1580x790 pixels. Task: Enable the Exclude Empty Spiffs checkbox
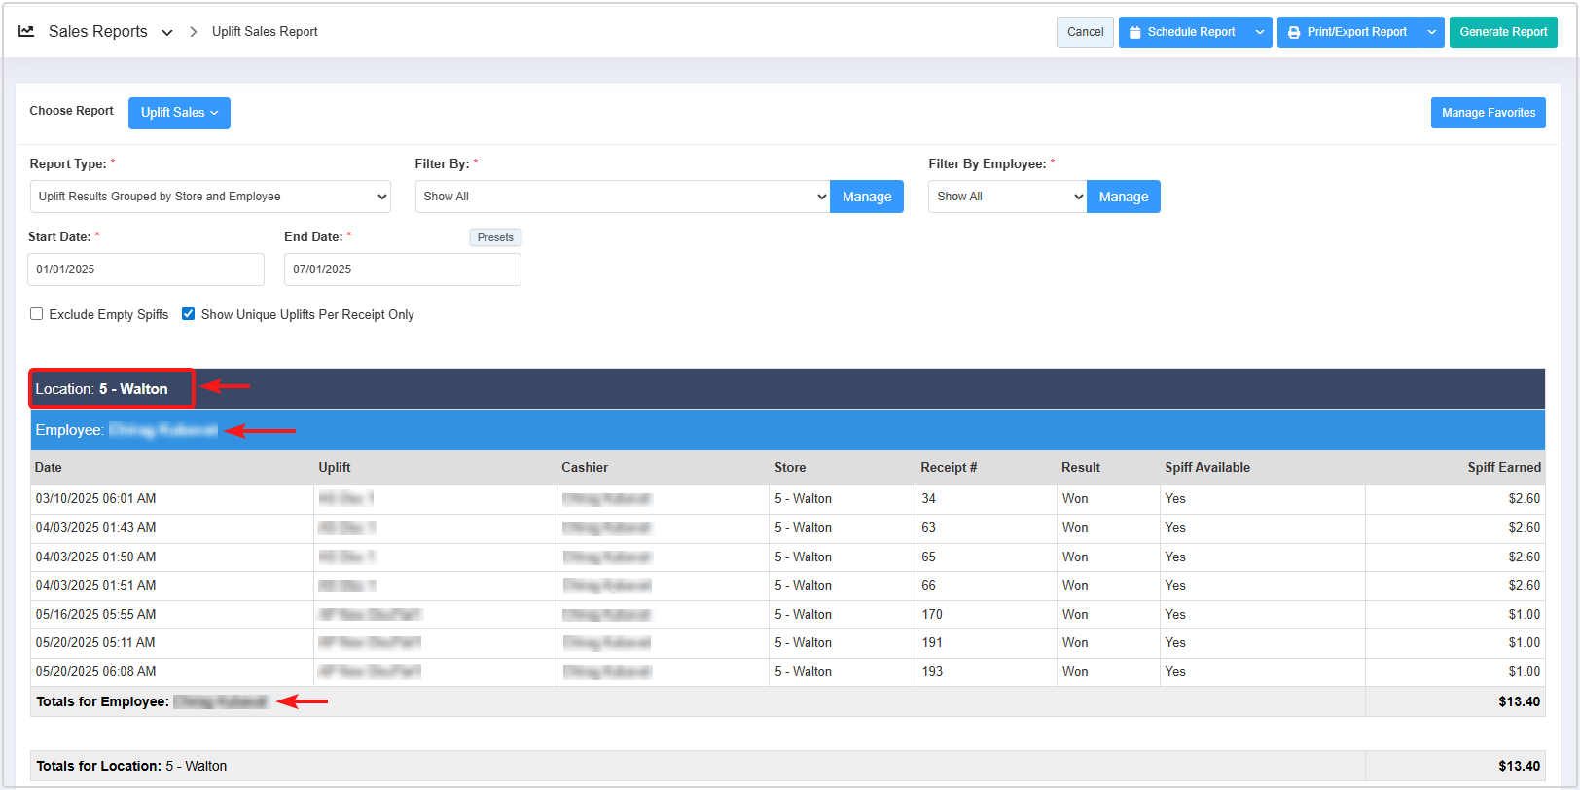coord(37,314)
